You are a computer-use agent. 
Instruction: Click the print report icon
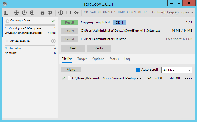pos(43,13)
